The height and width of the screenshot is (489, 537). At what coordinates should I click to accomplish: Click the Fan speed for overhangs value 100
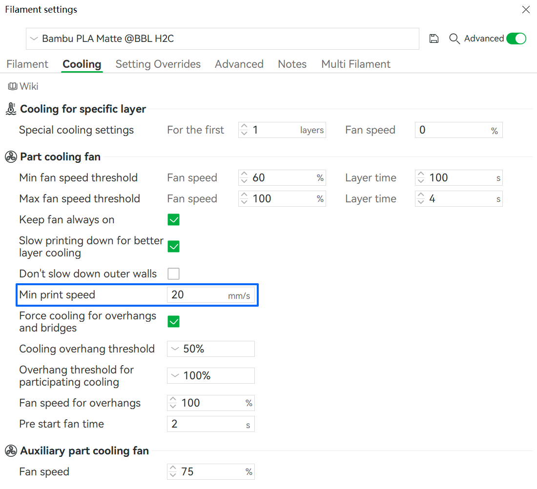click(190, 403)
